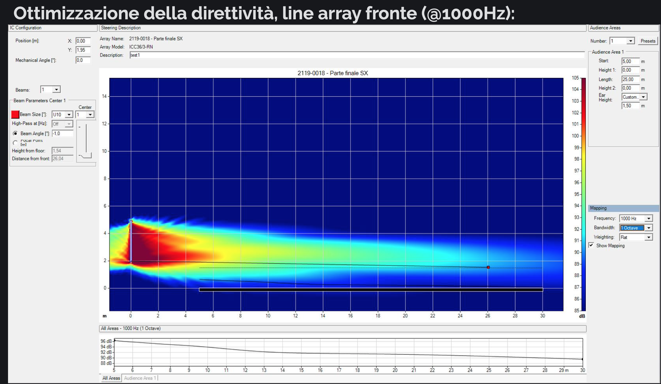Image resolution: width=661 pixels, height=384 pixels.
Task: Click the red beam color swatch
Action: (15, 115)
